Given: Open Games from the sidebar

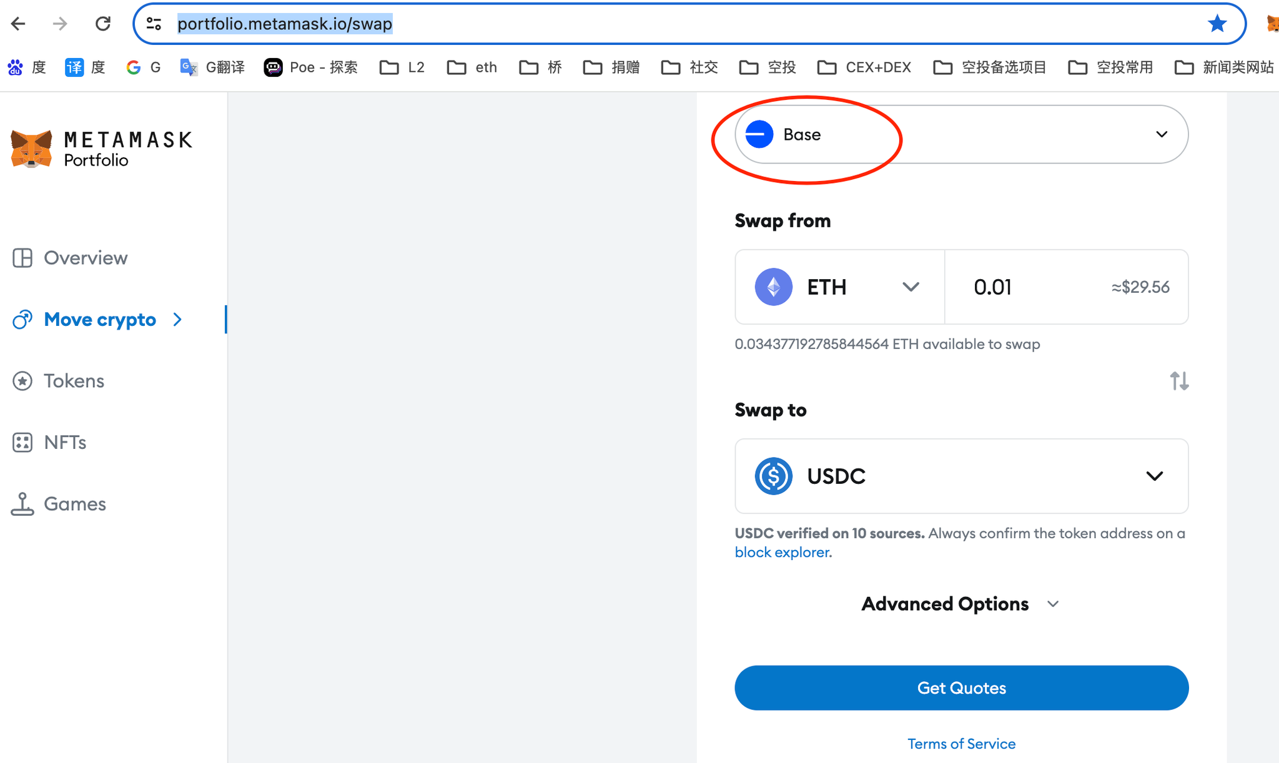Looking at the screenshot, I should (x=74, y=504).
